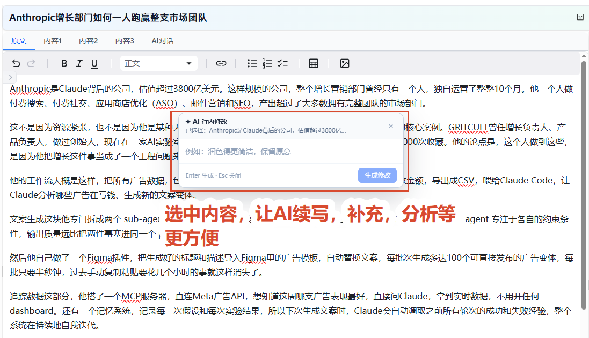
Task: Click the AI 行内修改 popup heading
Action: click(207, 122)
